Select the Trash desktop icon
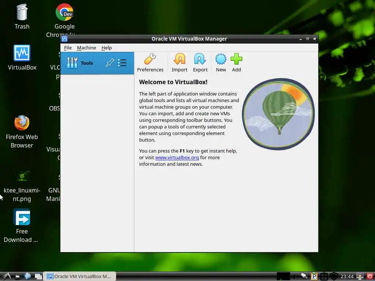This screenshot has height=281, width=375. pos(22,16)
